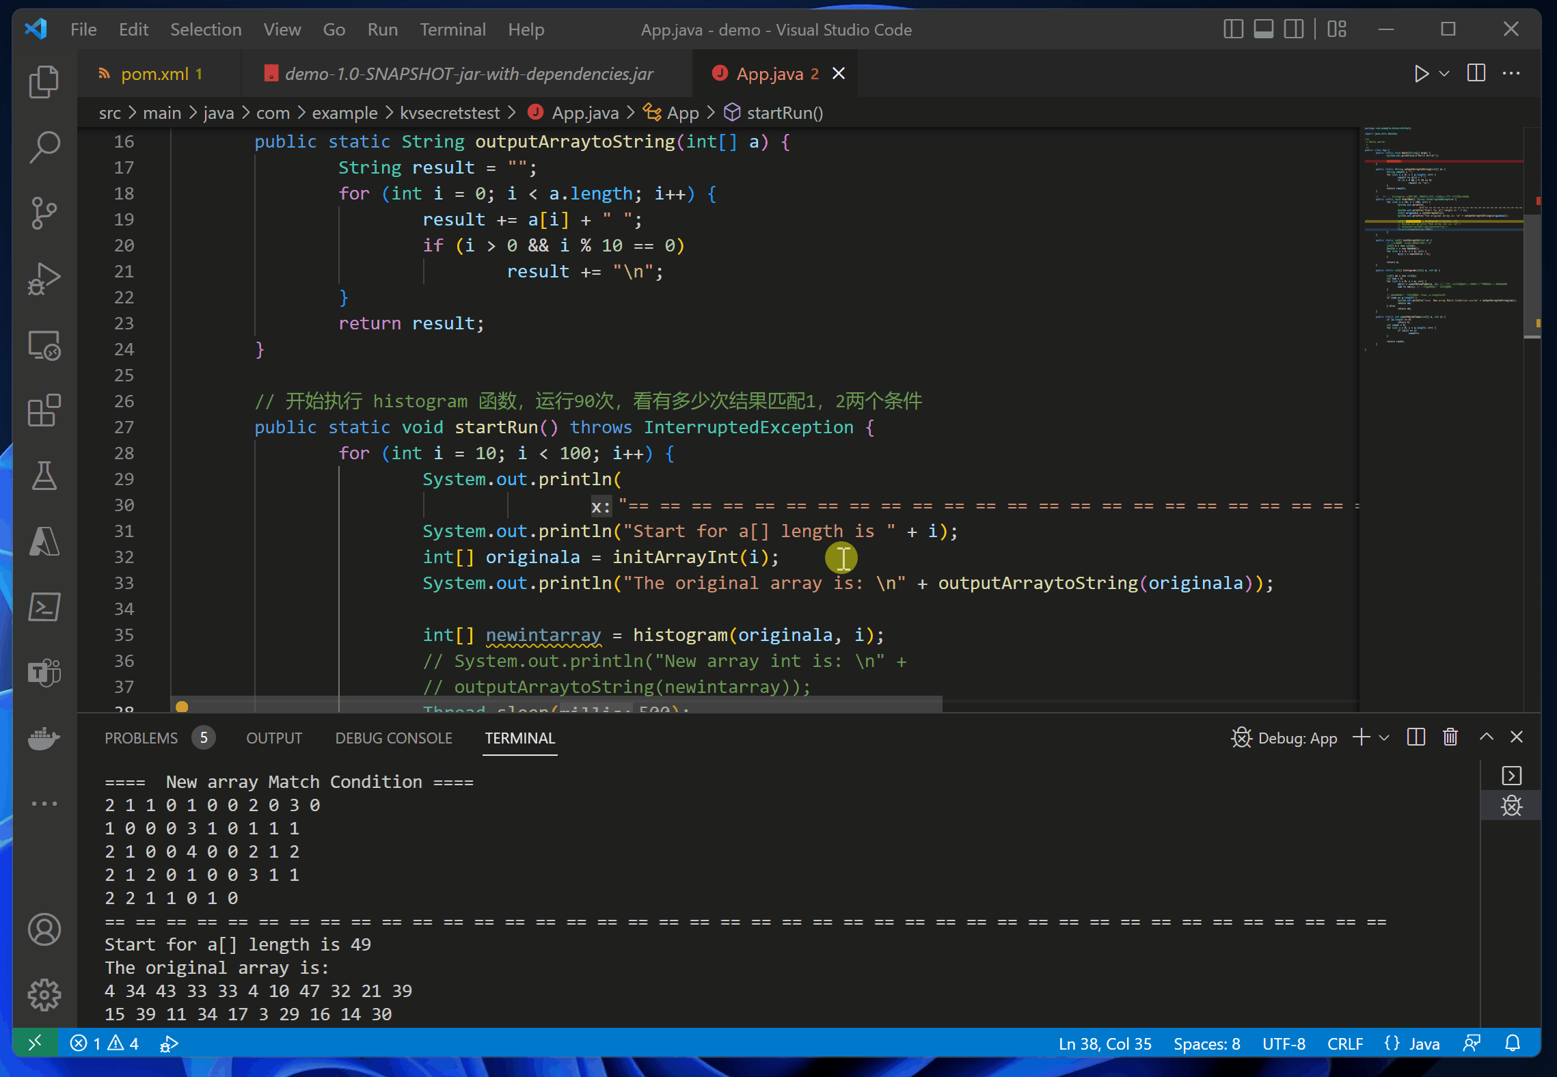
Task: Expand the new terminal launch profile dropdown
Action: [1385, 738]
